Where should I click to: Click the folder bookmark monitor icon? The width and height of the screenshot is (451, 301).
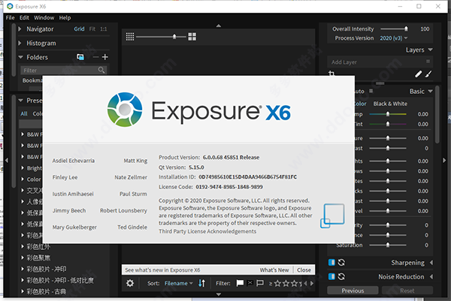click(80, 57)
